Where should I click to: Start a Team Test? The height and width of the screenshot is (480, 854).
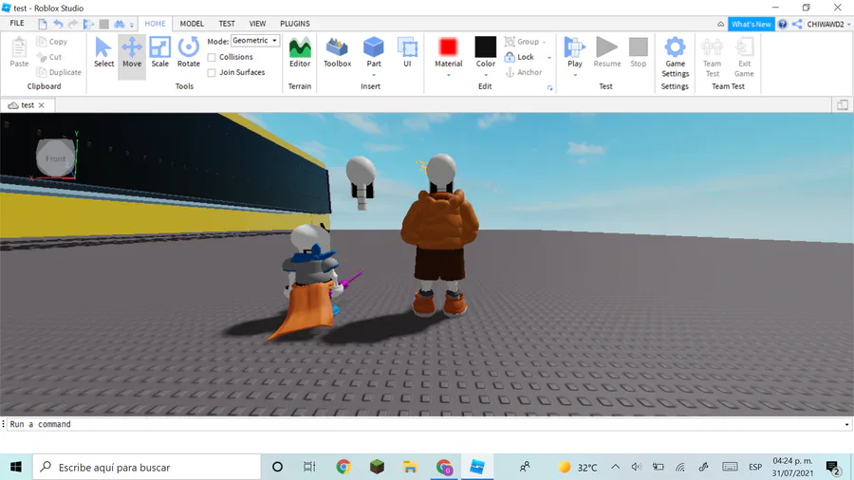tap(712, 57)
